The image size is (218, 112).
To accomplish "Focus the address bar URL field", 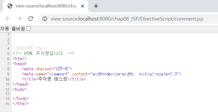I will coord(128,19).
